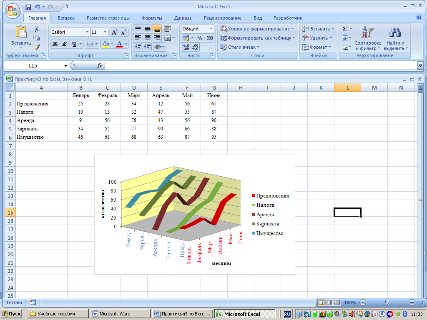The width and height of the screenshot is (427, 320).
Task: Open the Рецензирование tab
Action: 223,18
